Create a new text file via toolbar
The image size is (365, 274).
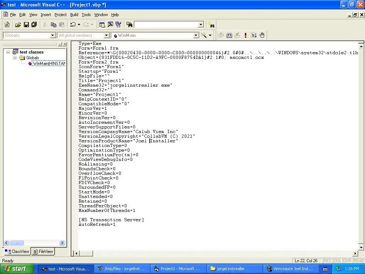tap(7, 25)
